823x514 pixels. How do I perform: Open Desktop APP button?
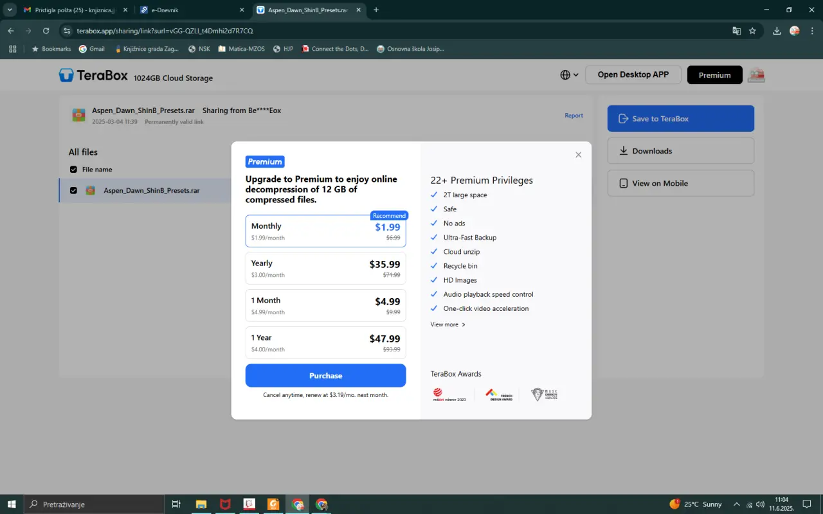click(633, 75)
